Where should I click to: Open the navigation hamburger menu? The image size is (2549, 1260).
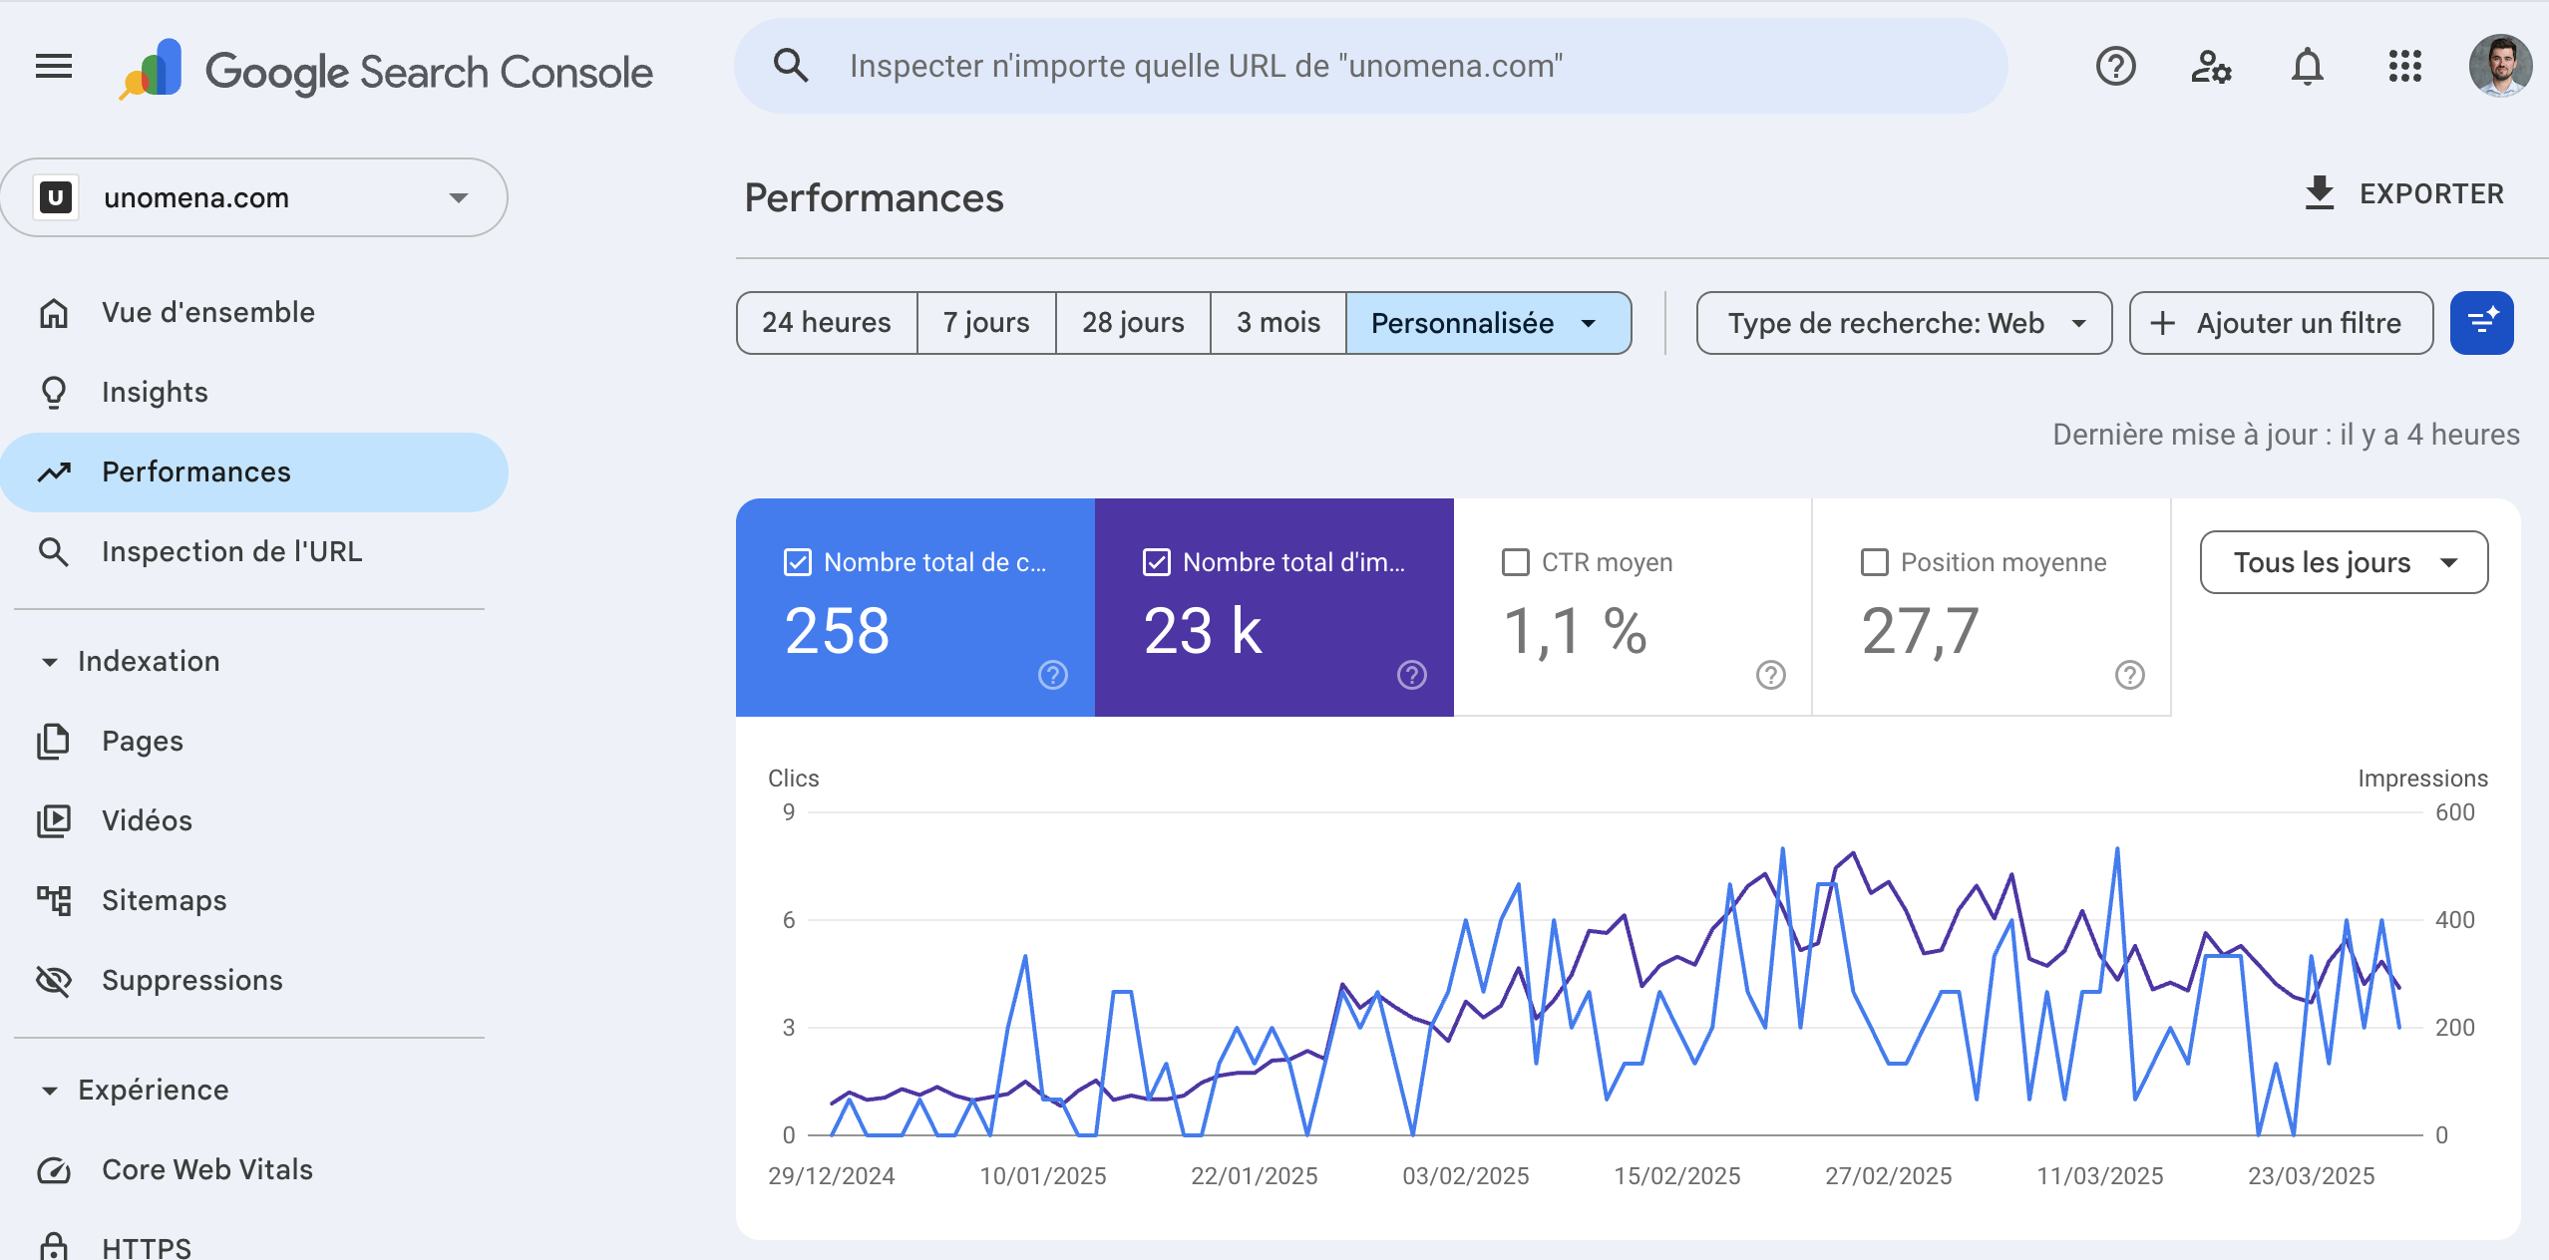click(52, 66)
